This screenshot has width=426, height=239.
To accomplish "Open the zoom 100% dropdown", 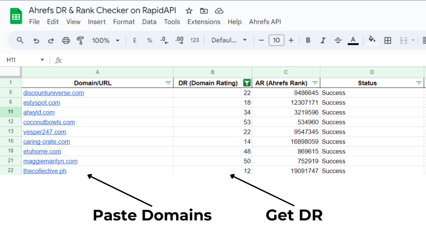I will coord(106,40).
